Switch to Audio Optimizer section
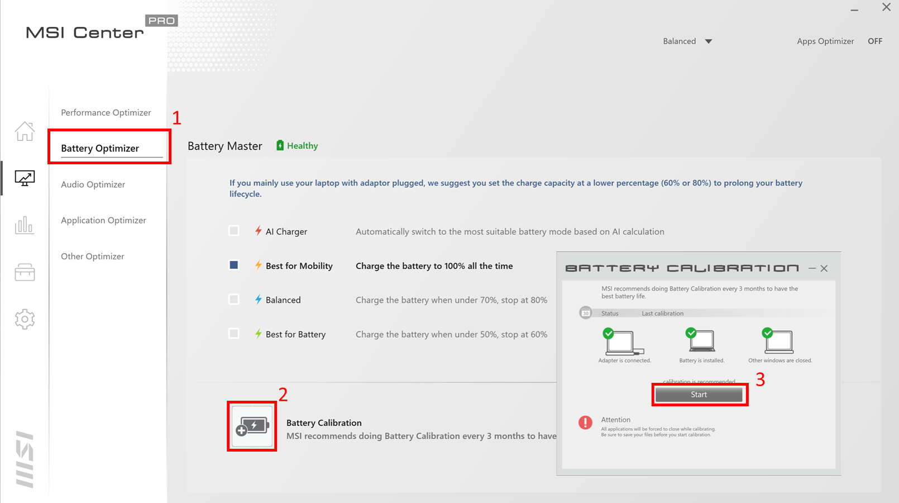 pos(93,184)
